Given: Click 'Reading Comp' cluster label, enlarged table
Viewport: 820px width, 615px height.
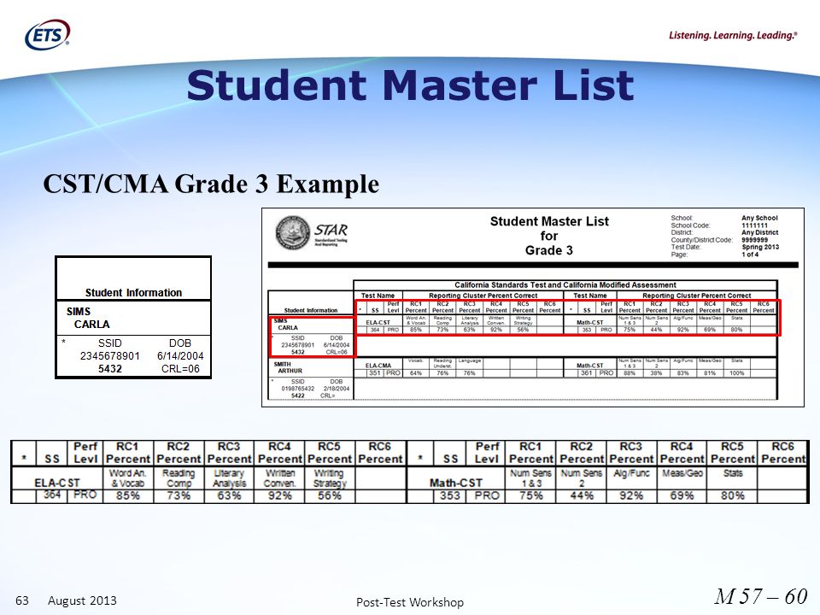Looking at the screenshot, I should point(179,478).
